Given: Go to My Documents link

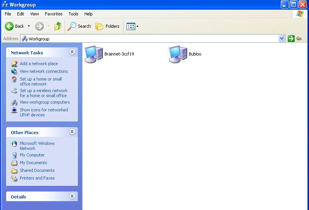Looking at the screenshot, I should coord(33,163).
